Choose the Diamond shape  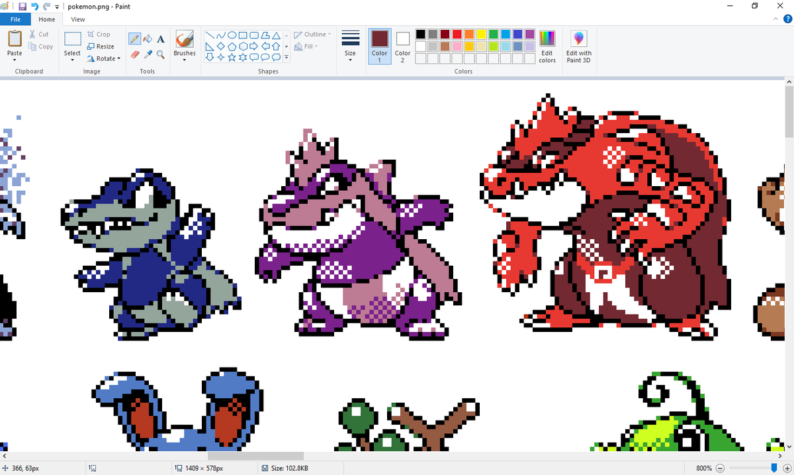click(220, 46)
